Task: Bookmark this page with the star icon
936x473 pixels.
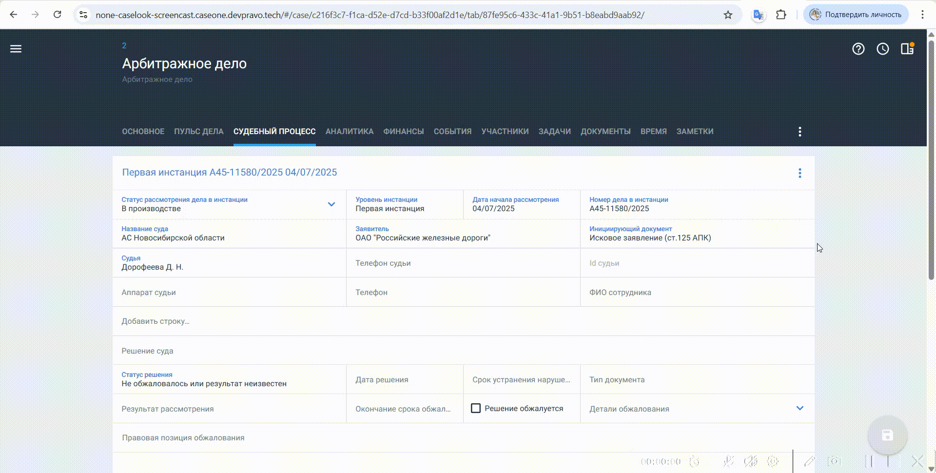Action: pos(728,15)
